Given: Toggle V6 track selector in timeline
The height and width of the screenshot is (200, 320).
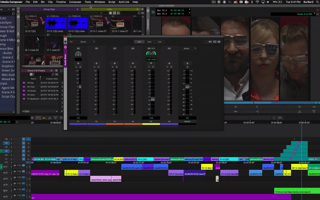Looking at the screenshot, I should pos(6,139).
